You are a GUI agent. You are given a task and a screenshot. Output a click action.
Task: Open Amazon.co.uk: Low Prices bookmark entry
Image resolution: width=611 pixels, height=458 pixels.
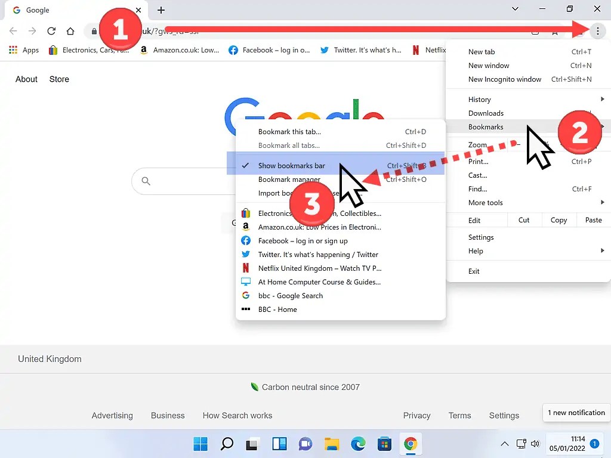point(341,227)
